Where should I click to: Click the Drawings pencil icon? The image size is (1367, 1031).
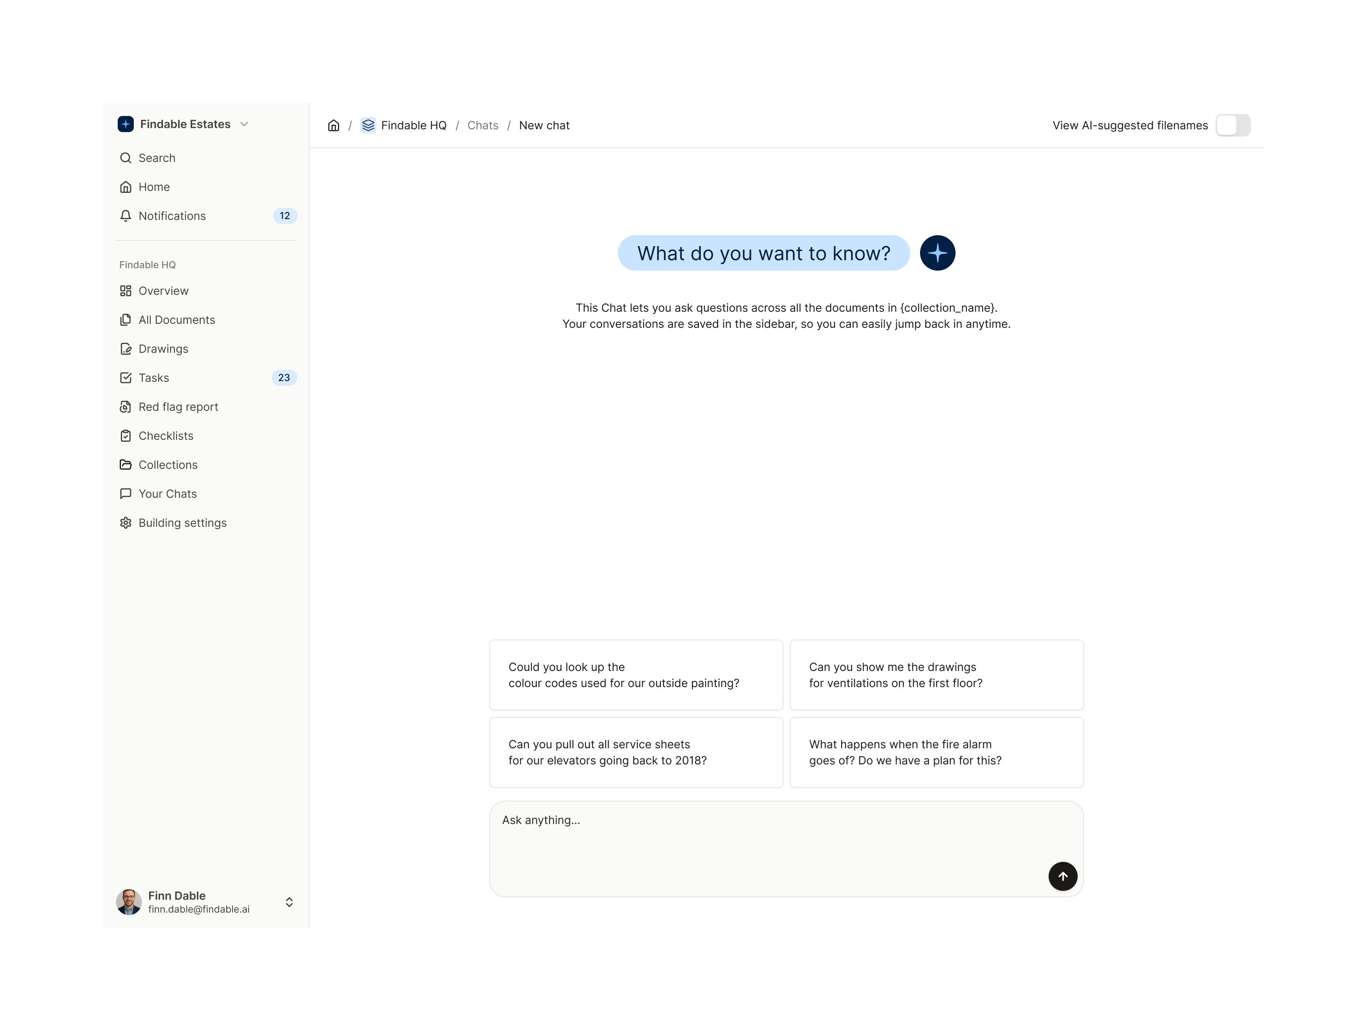pyautogui.click(x=125, y=349)
